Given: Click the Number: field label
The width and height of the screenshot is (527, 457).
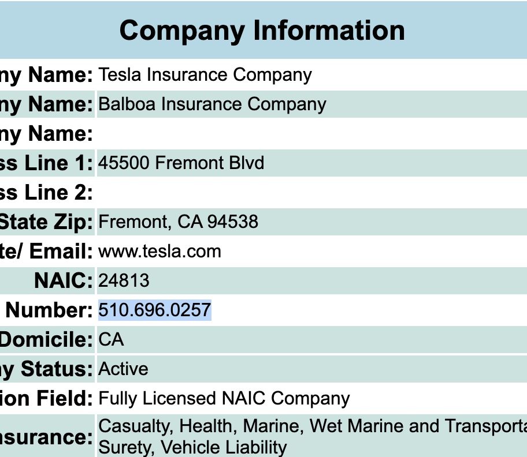Looking at the screenshot, I should coord(49,310).
